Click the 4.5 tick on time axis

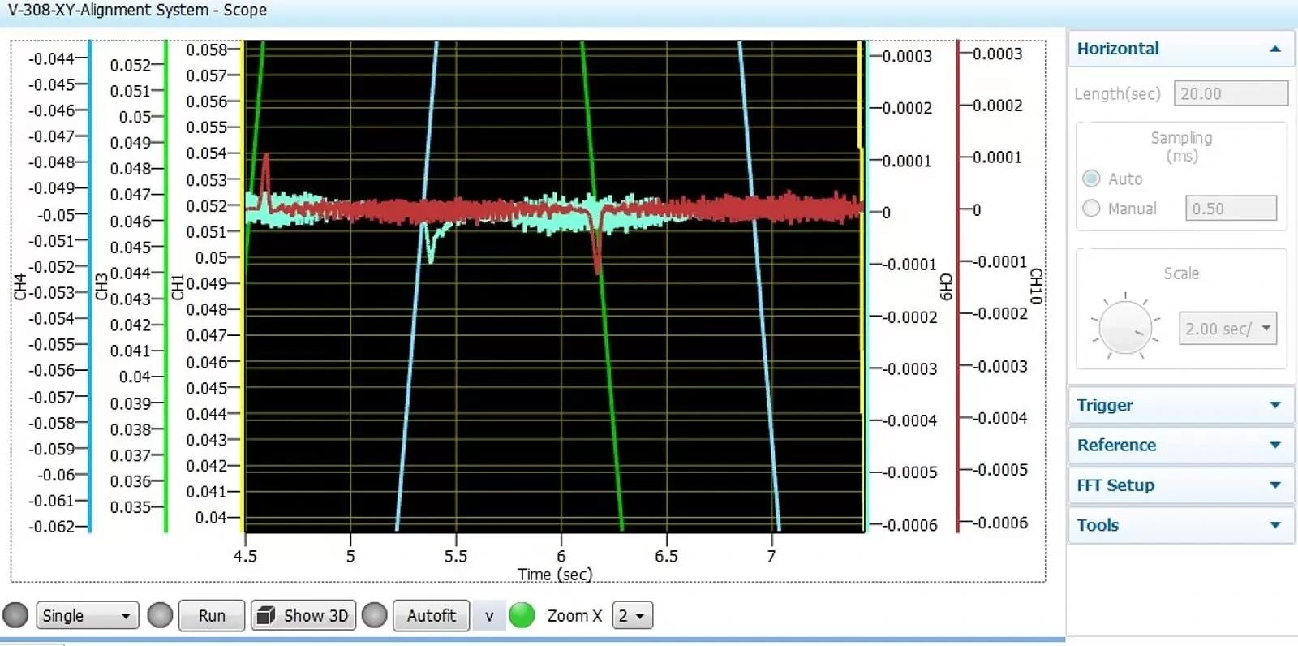[245, 557]
